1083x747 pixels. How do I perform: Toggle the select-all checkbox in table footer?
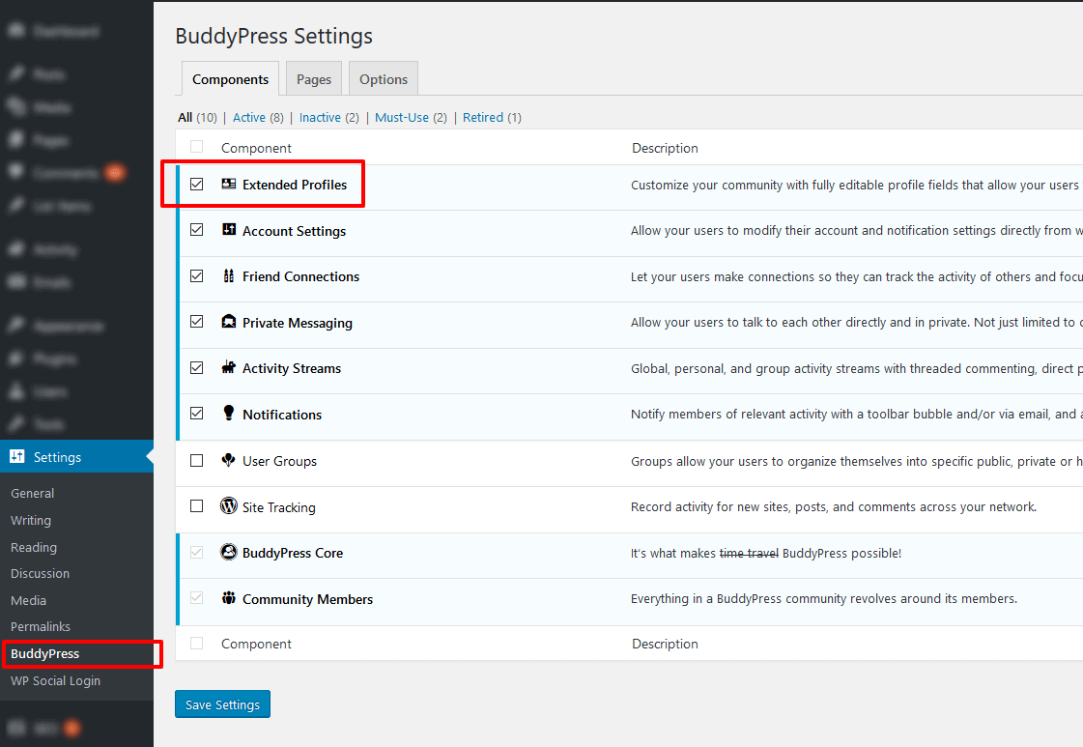point(197,643)
